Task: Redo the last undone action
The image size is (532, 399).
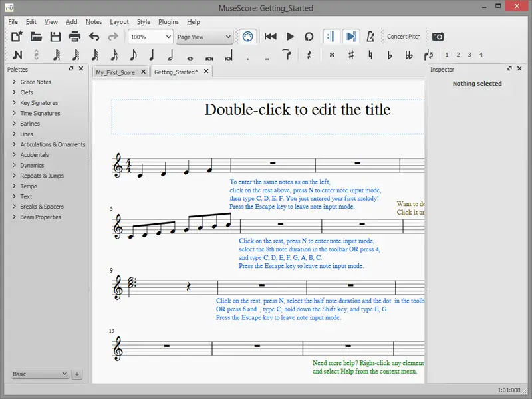Action: (x=113, y=37)
